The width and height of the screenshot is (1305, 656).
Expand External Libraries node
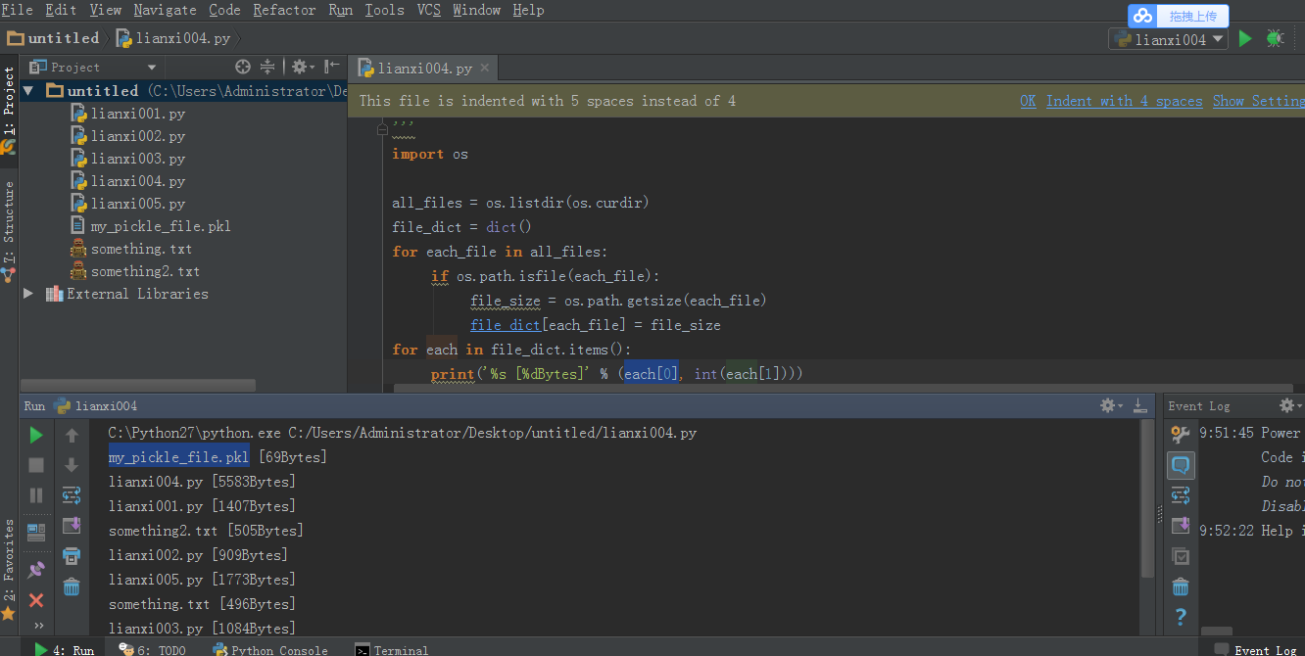(x=28, y=294)
